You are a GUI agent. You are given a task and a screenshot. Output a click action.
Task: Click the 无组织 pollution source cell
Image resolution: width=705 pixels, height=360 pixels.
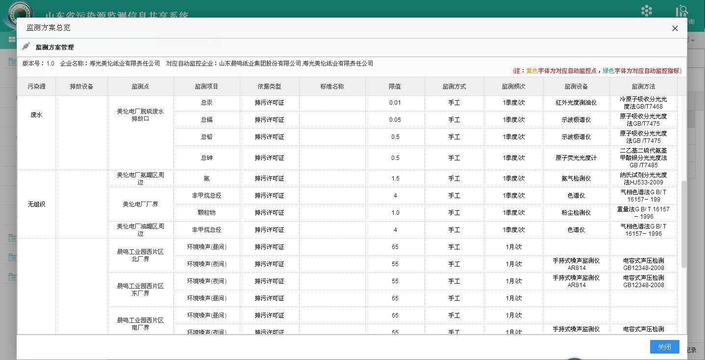[36, 204]
